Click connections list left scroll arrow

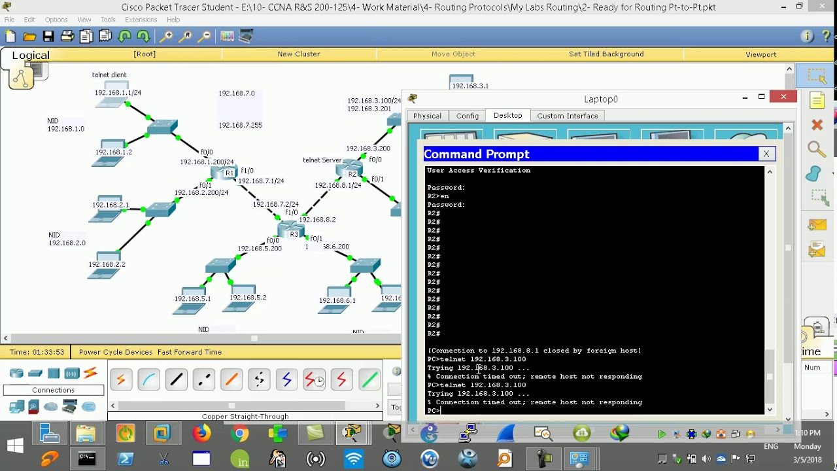[x=113, y=406]
